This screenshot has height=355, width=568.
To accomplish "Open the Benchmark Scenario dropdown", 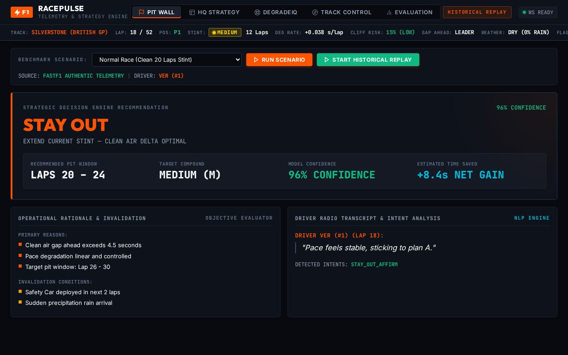I will click(167, 60).
